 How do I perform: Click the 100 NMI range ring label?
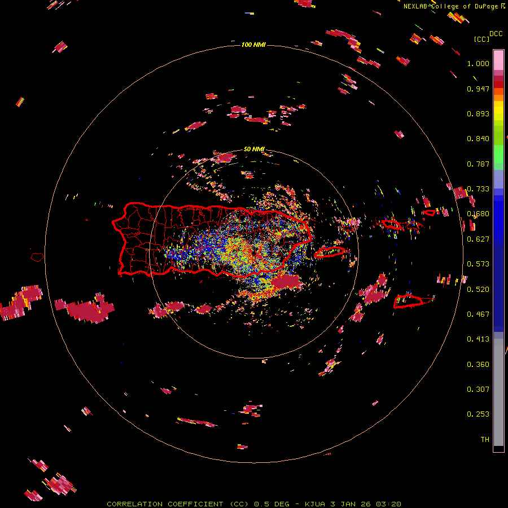[253, 45]
